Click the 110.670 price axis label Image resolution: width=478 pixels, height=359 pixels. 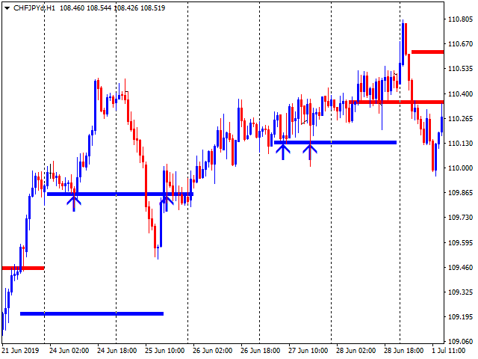click(x=460, y=44)
